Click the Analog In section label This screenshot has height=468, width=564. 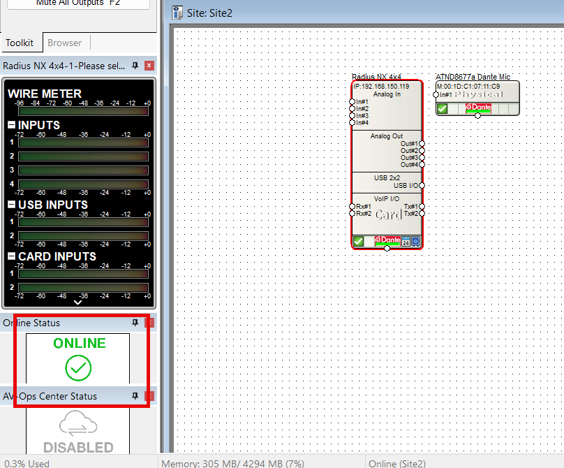coord(387,94)
